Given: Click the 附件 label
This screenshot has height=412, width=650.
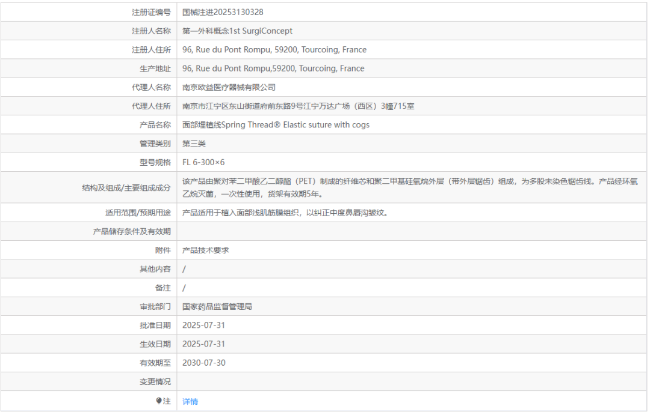Looking at the screenshot, I should (x=163, y=250).
